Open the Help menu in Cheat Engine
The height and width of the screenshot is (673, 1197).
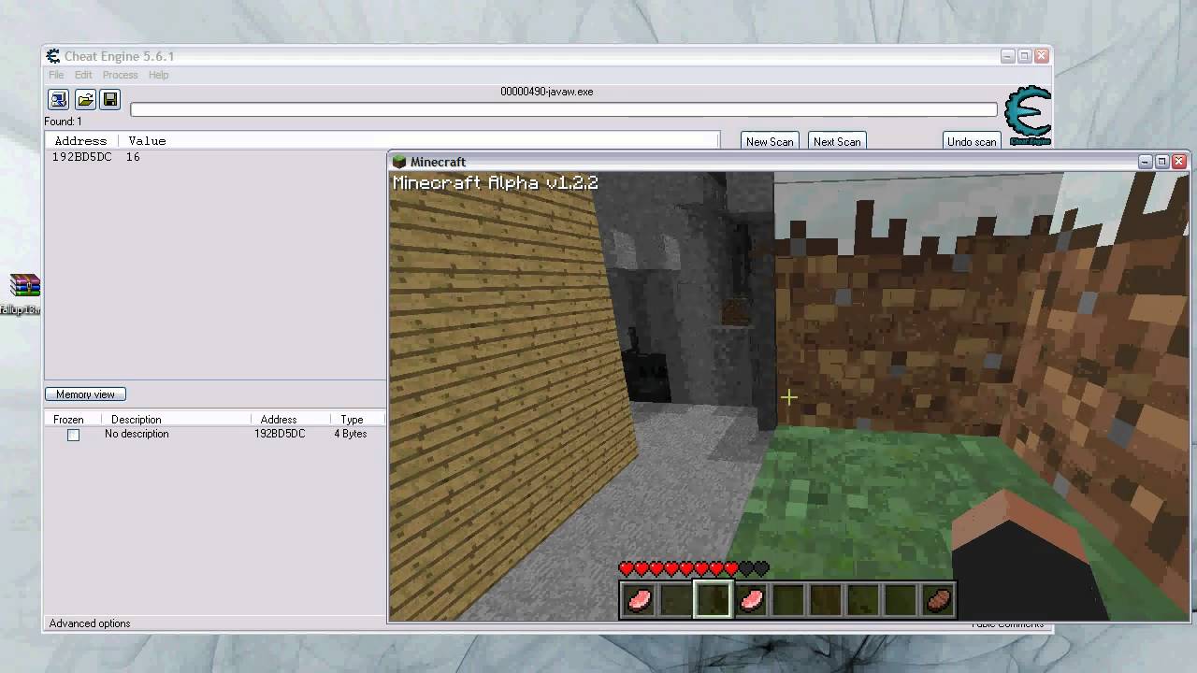click(158, 75)
